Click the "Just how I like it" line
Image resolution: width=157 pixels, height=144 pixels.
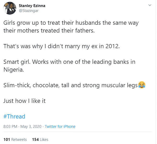click(x=25, y=101)
